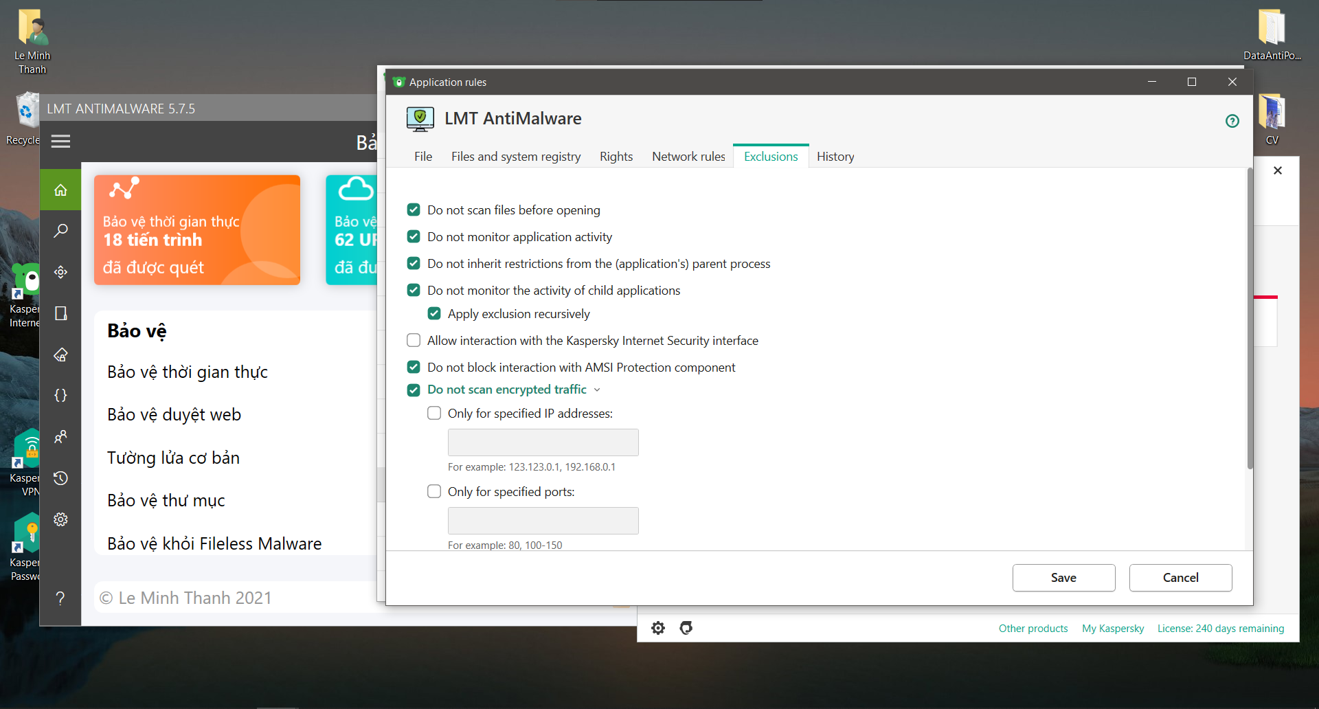This screenshot has height=709, width=1319.
Task: Toggle Do not monitor activity of child applications
Action: [414, 290]
